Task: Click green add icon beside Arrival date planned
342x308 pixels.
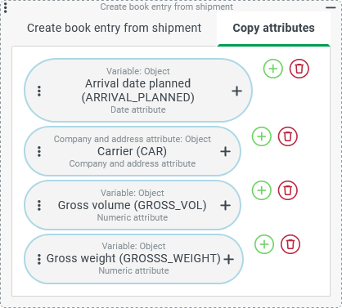Action: point(273,69)
